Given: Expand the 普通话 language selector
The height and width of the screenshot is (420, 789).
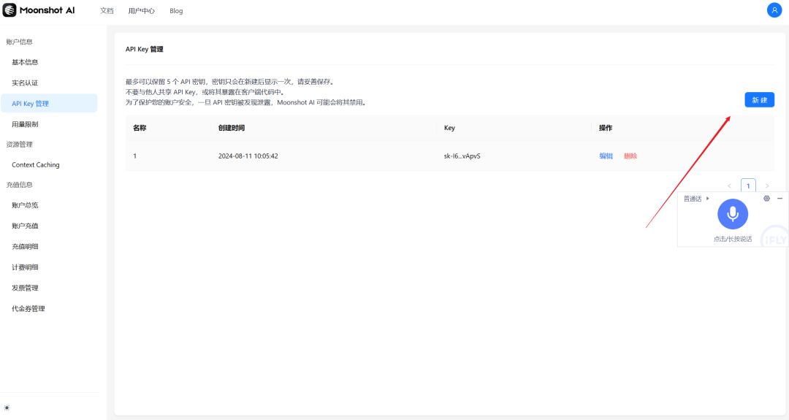Looking at the screenshot, I should [696, 199].
